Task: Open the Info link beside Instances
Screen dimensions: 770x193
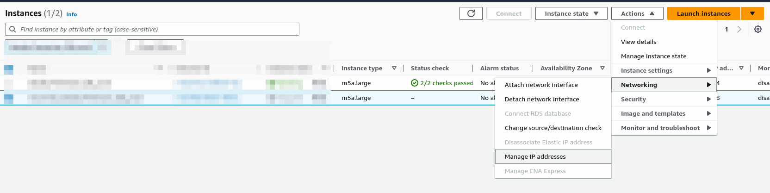Action: [71, 14]
